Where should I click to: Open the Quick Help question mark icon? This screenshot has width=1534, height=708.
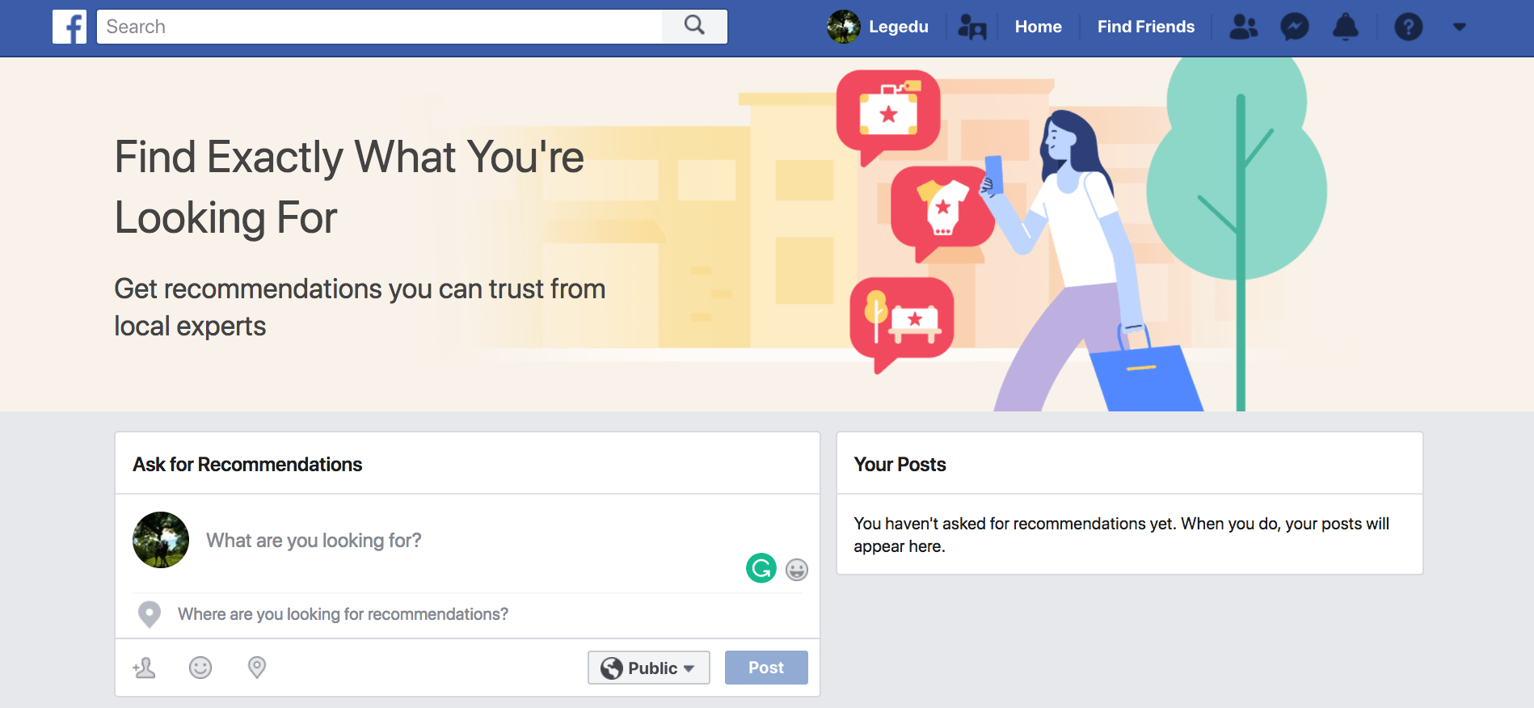click(1409, 27)
